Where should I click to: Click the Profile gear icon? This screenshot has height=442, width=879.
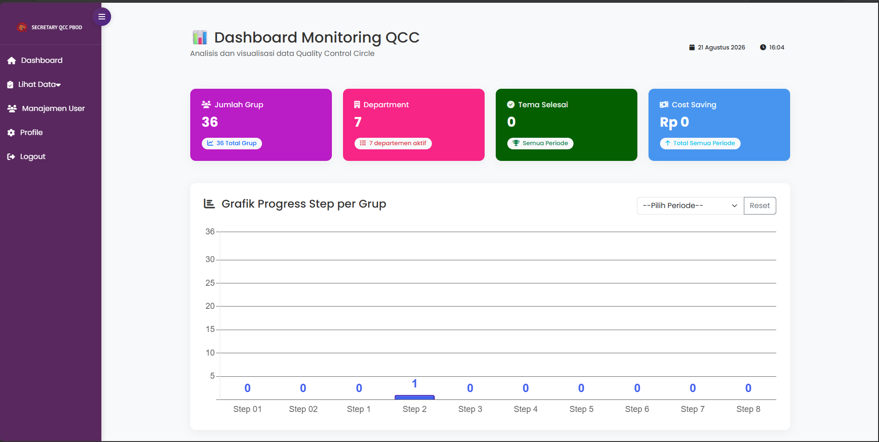11,133
